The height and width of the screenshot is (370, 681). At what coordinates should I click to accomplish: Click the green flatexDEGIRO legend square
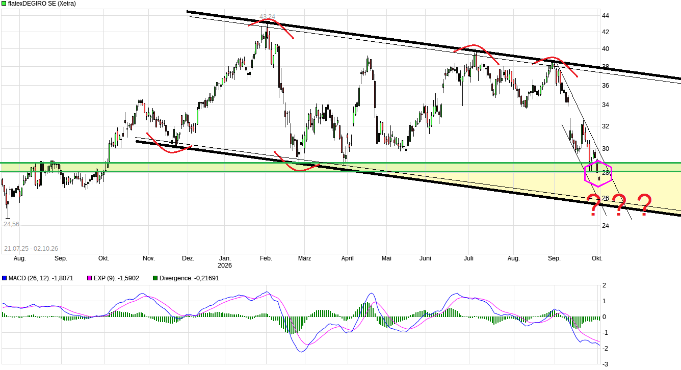(4, 3)
